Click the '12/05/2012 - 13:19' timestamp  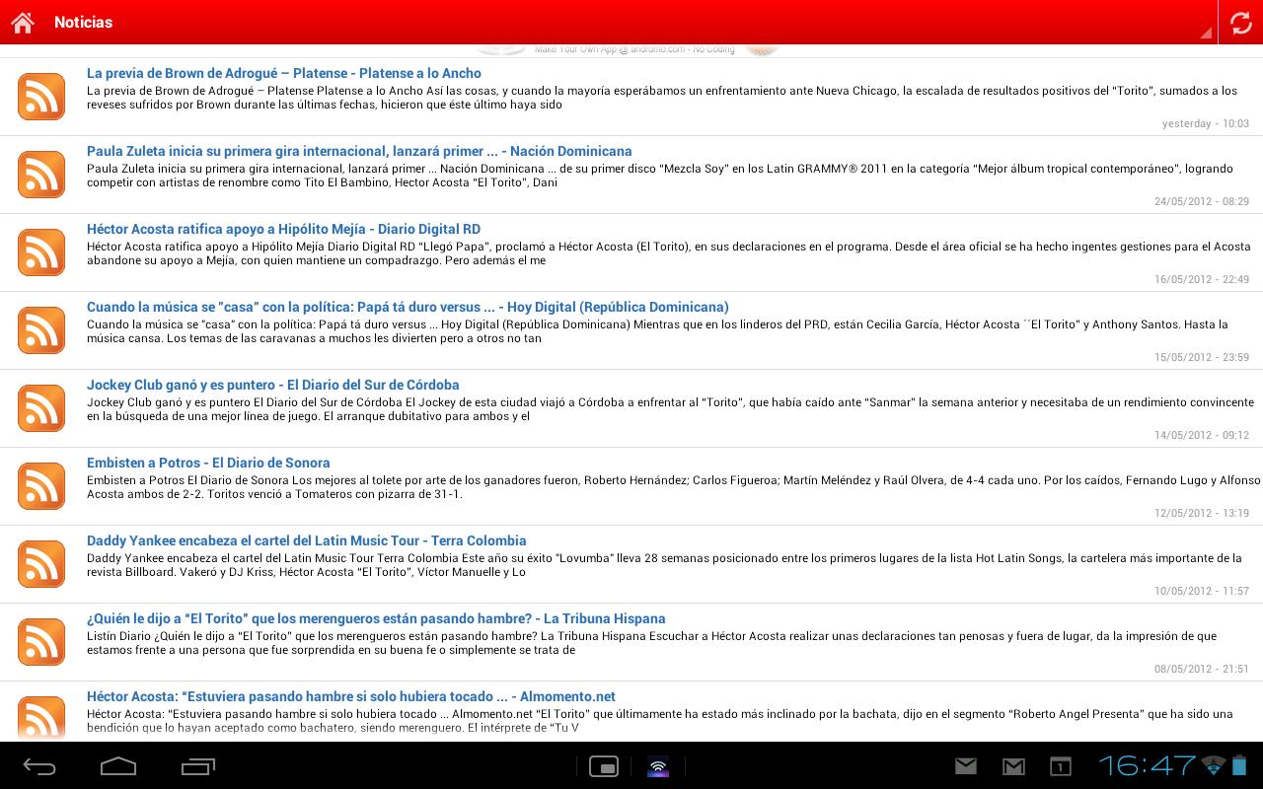1202,513
